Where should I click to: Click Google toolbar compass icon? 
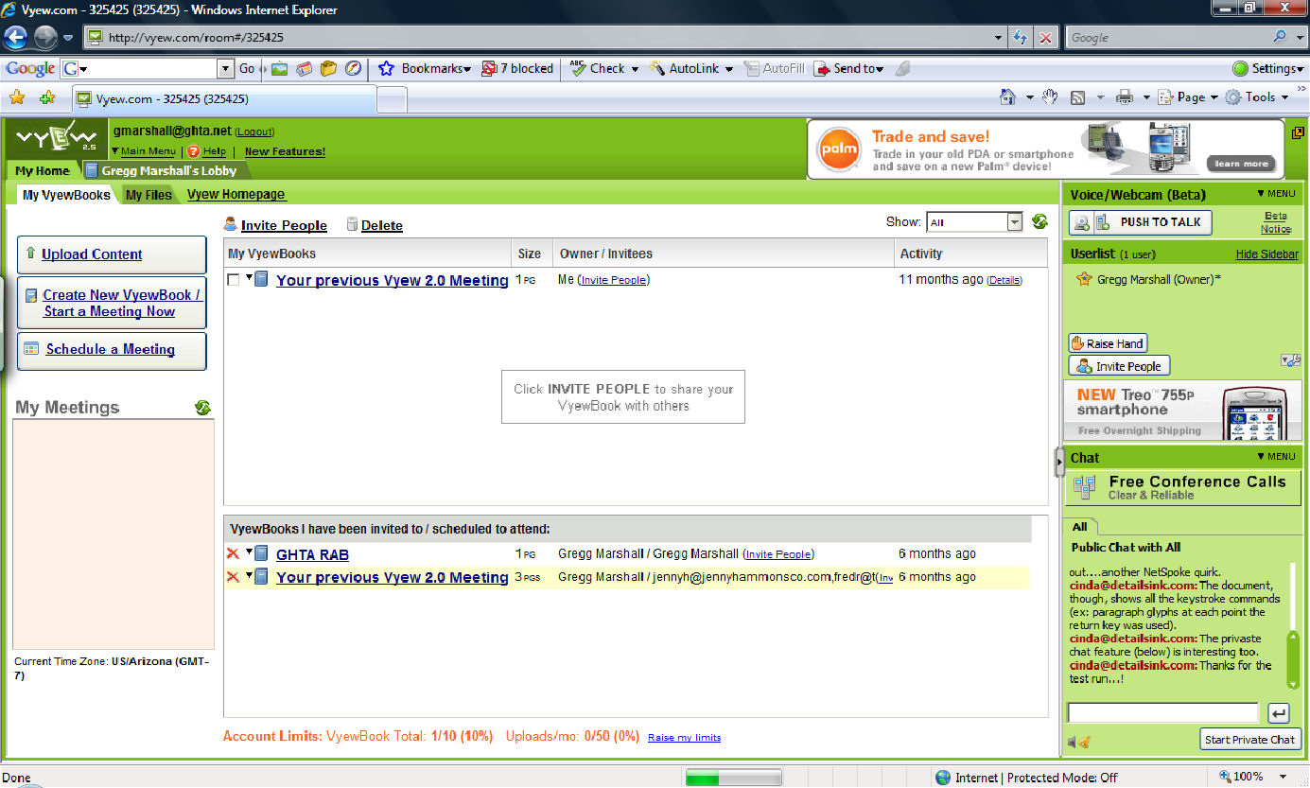[x=353, y=68]
